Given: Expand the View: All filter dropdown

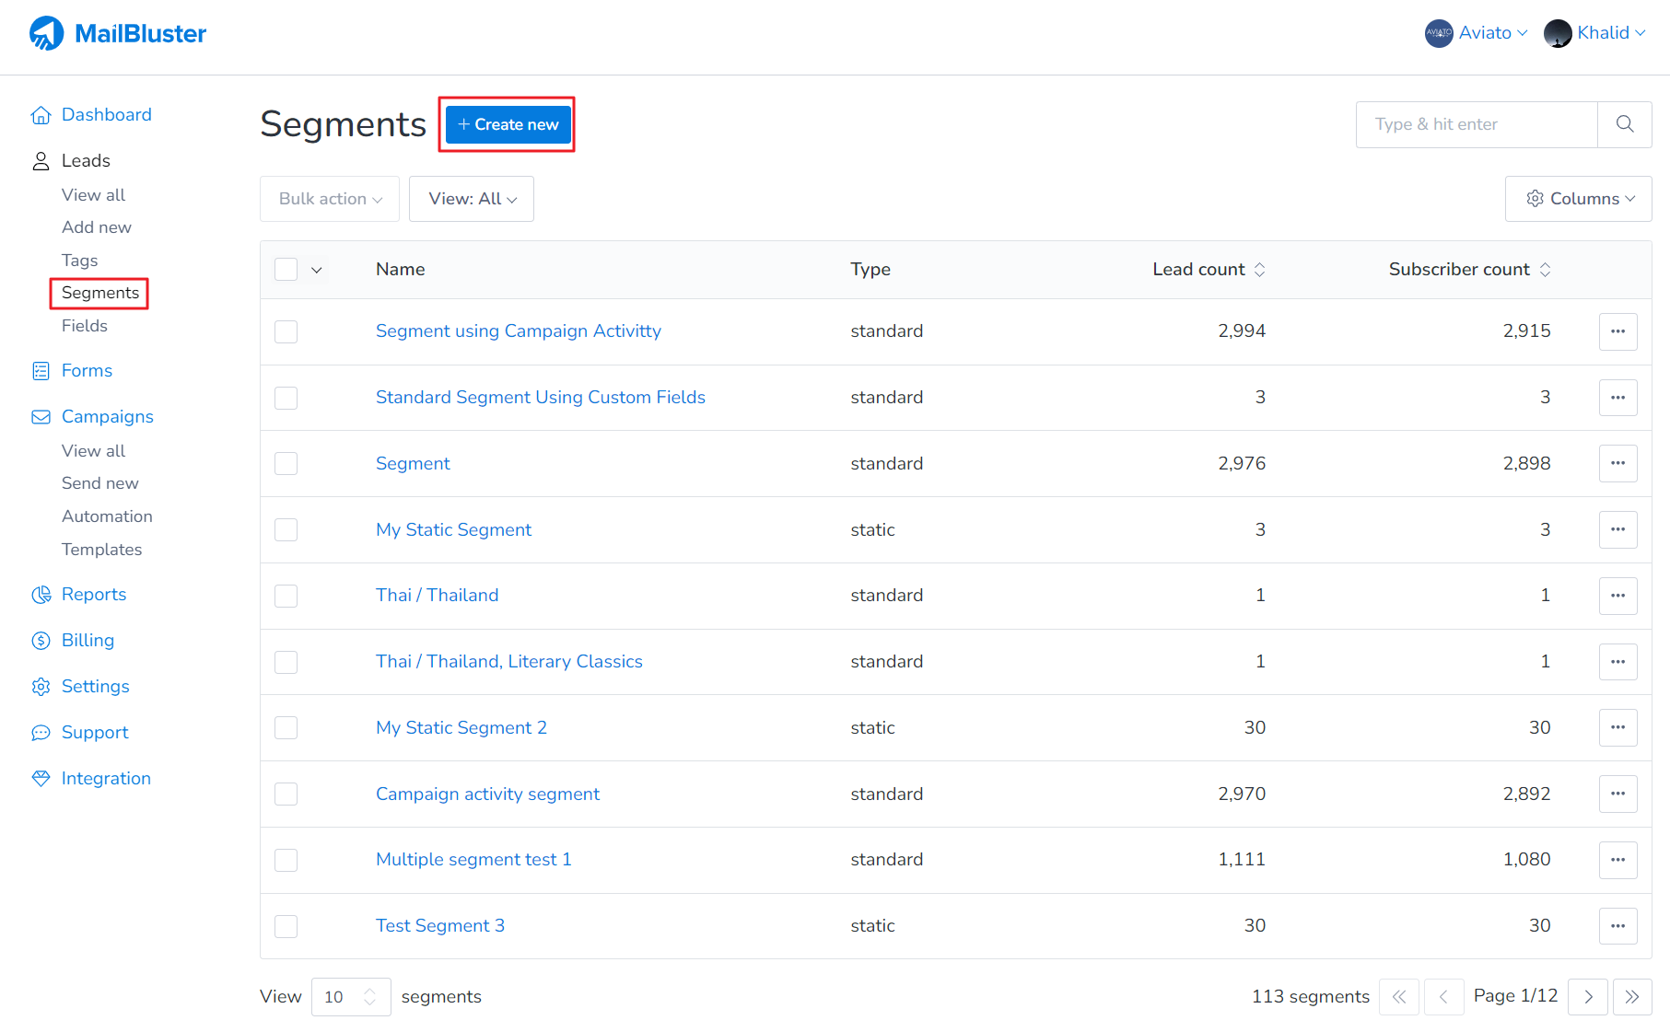Looking at the screenshot, I should tap(472, 199).
